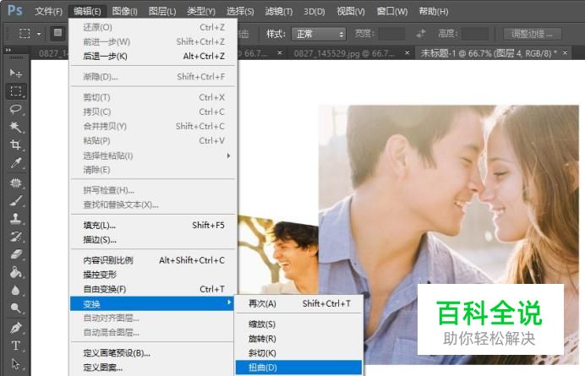This screenshot has width=585, height=376.
Task: Close the open 编辑(E) menu
Action: [87, 12]
